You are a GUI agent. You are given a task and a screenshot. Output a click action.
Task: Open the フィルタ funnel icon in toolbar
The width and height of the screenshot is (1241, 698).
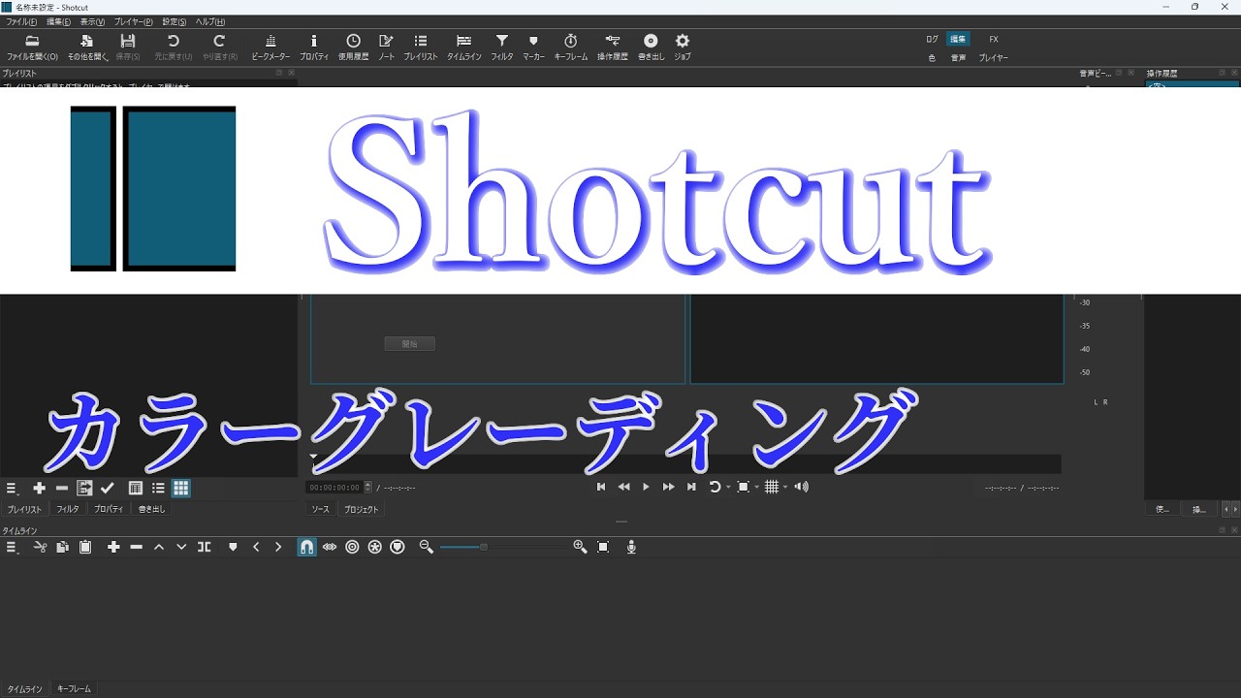(502, 41)
